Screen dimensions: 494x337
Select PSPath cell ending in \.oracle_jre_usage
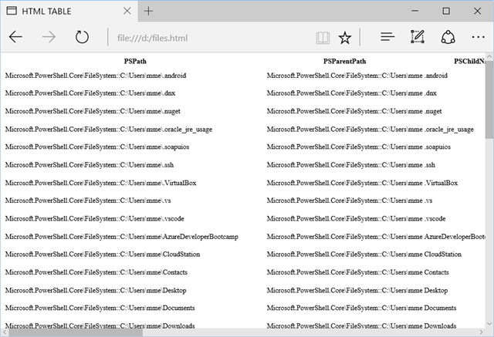point(109,130)
